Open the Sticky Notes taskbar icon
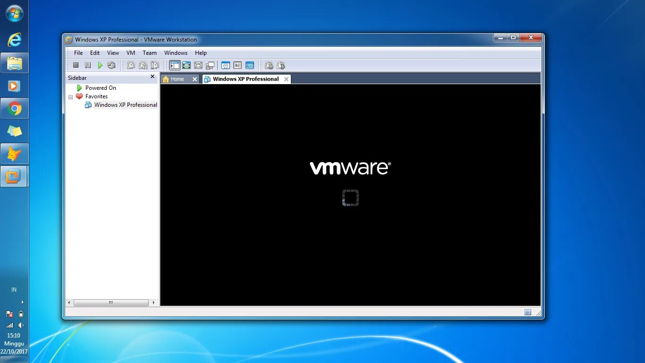 [x=14, y=131]
